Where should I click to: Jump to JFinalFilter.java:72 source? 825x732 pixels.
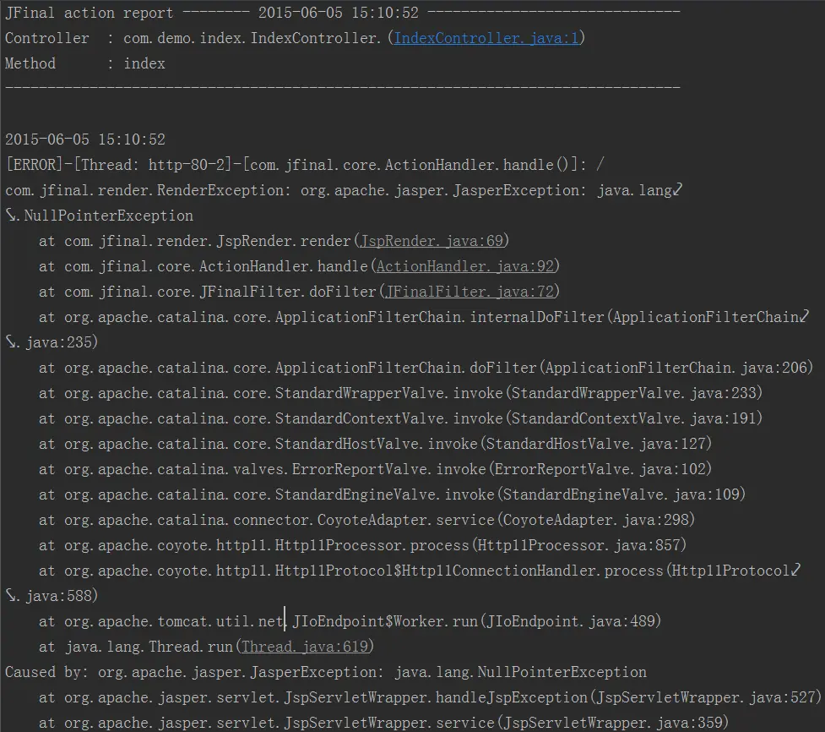pos(469,292)
